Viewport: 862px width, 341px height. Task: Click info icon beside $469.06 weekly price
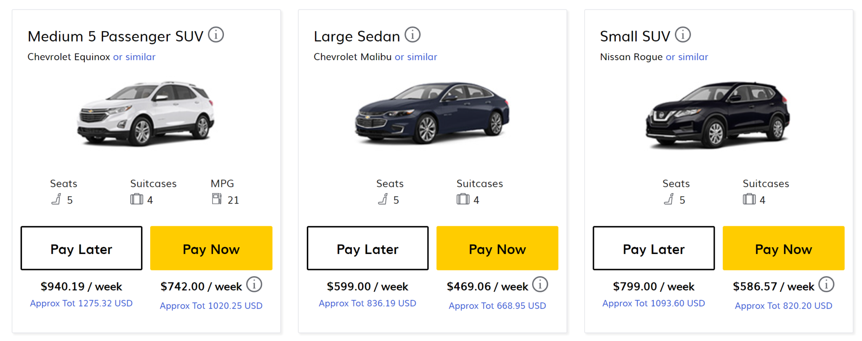pos(541,285)
